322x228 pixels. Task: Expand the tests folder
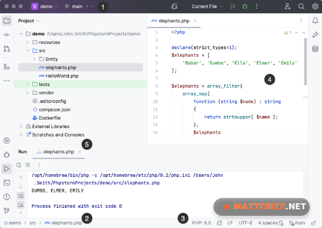(x=27, y=84)
